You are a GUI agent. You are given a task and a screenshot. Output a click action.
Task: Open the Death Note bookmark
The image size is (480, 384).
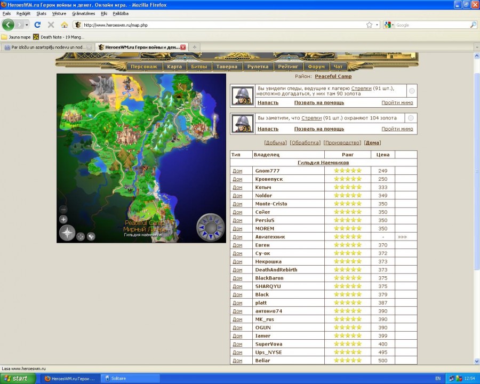click(x=59, y=37)
